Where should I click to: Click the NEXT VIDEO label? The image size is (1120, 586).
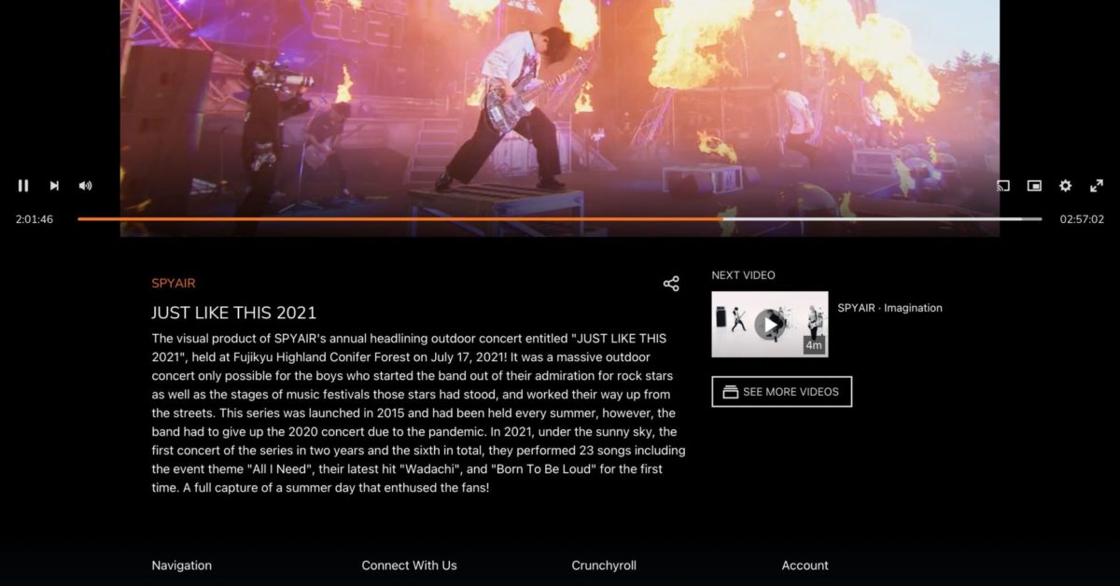tap(743, 275)
